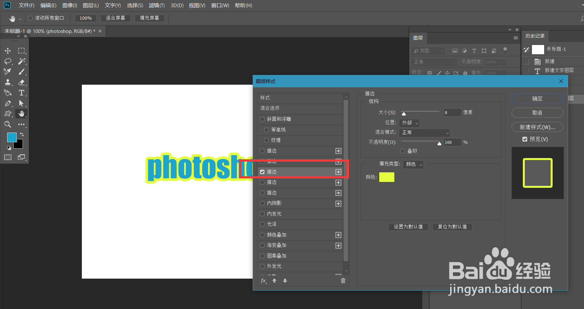Select the Type tool

coord(21,93)
